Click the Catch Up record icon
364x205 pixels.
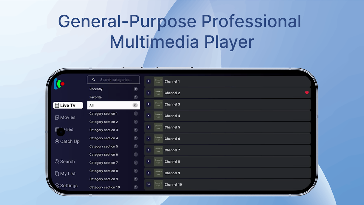57,141
